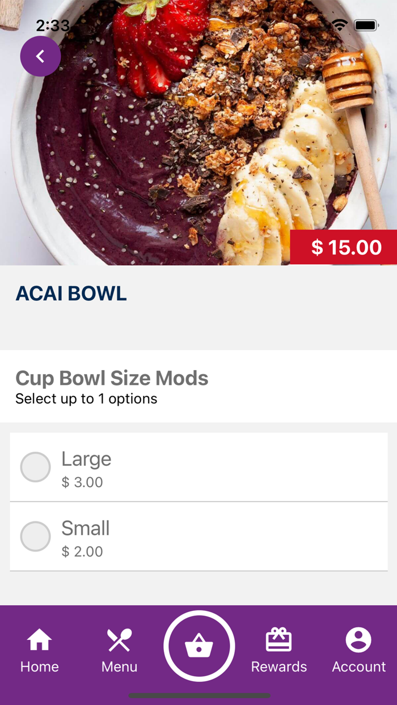Image resolution: width=397 pixels, height=705 pixels.
Task: Tap the Cup Bowl Size Mods heading
Action: tap(111, 377)
